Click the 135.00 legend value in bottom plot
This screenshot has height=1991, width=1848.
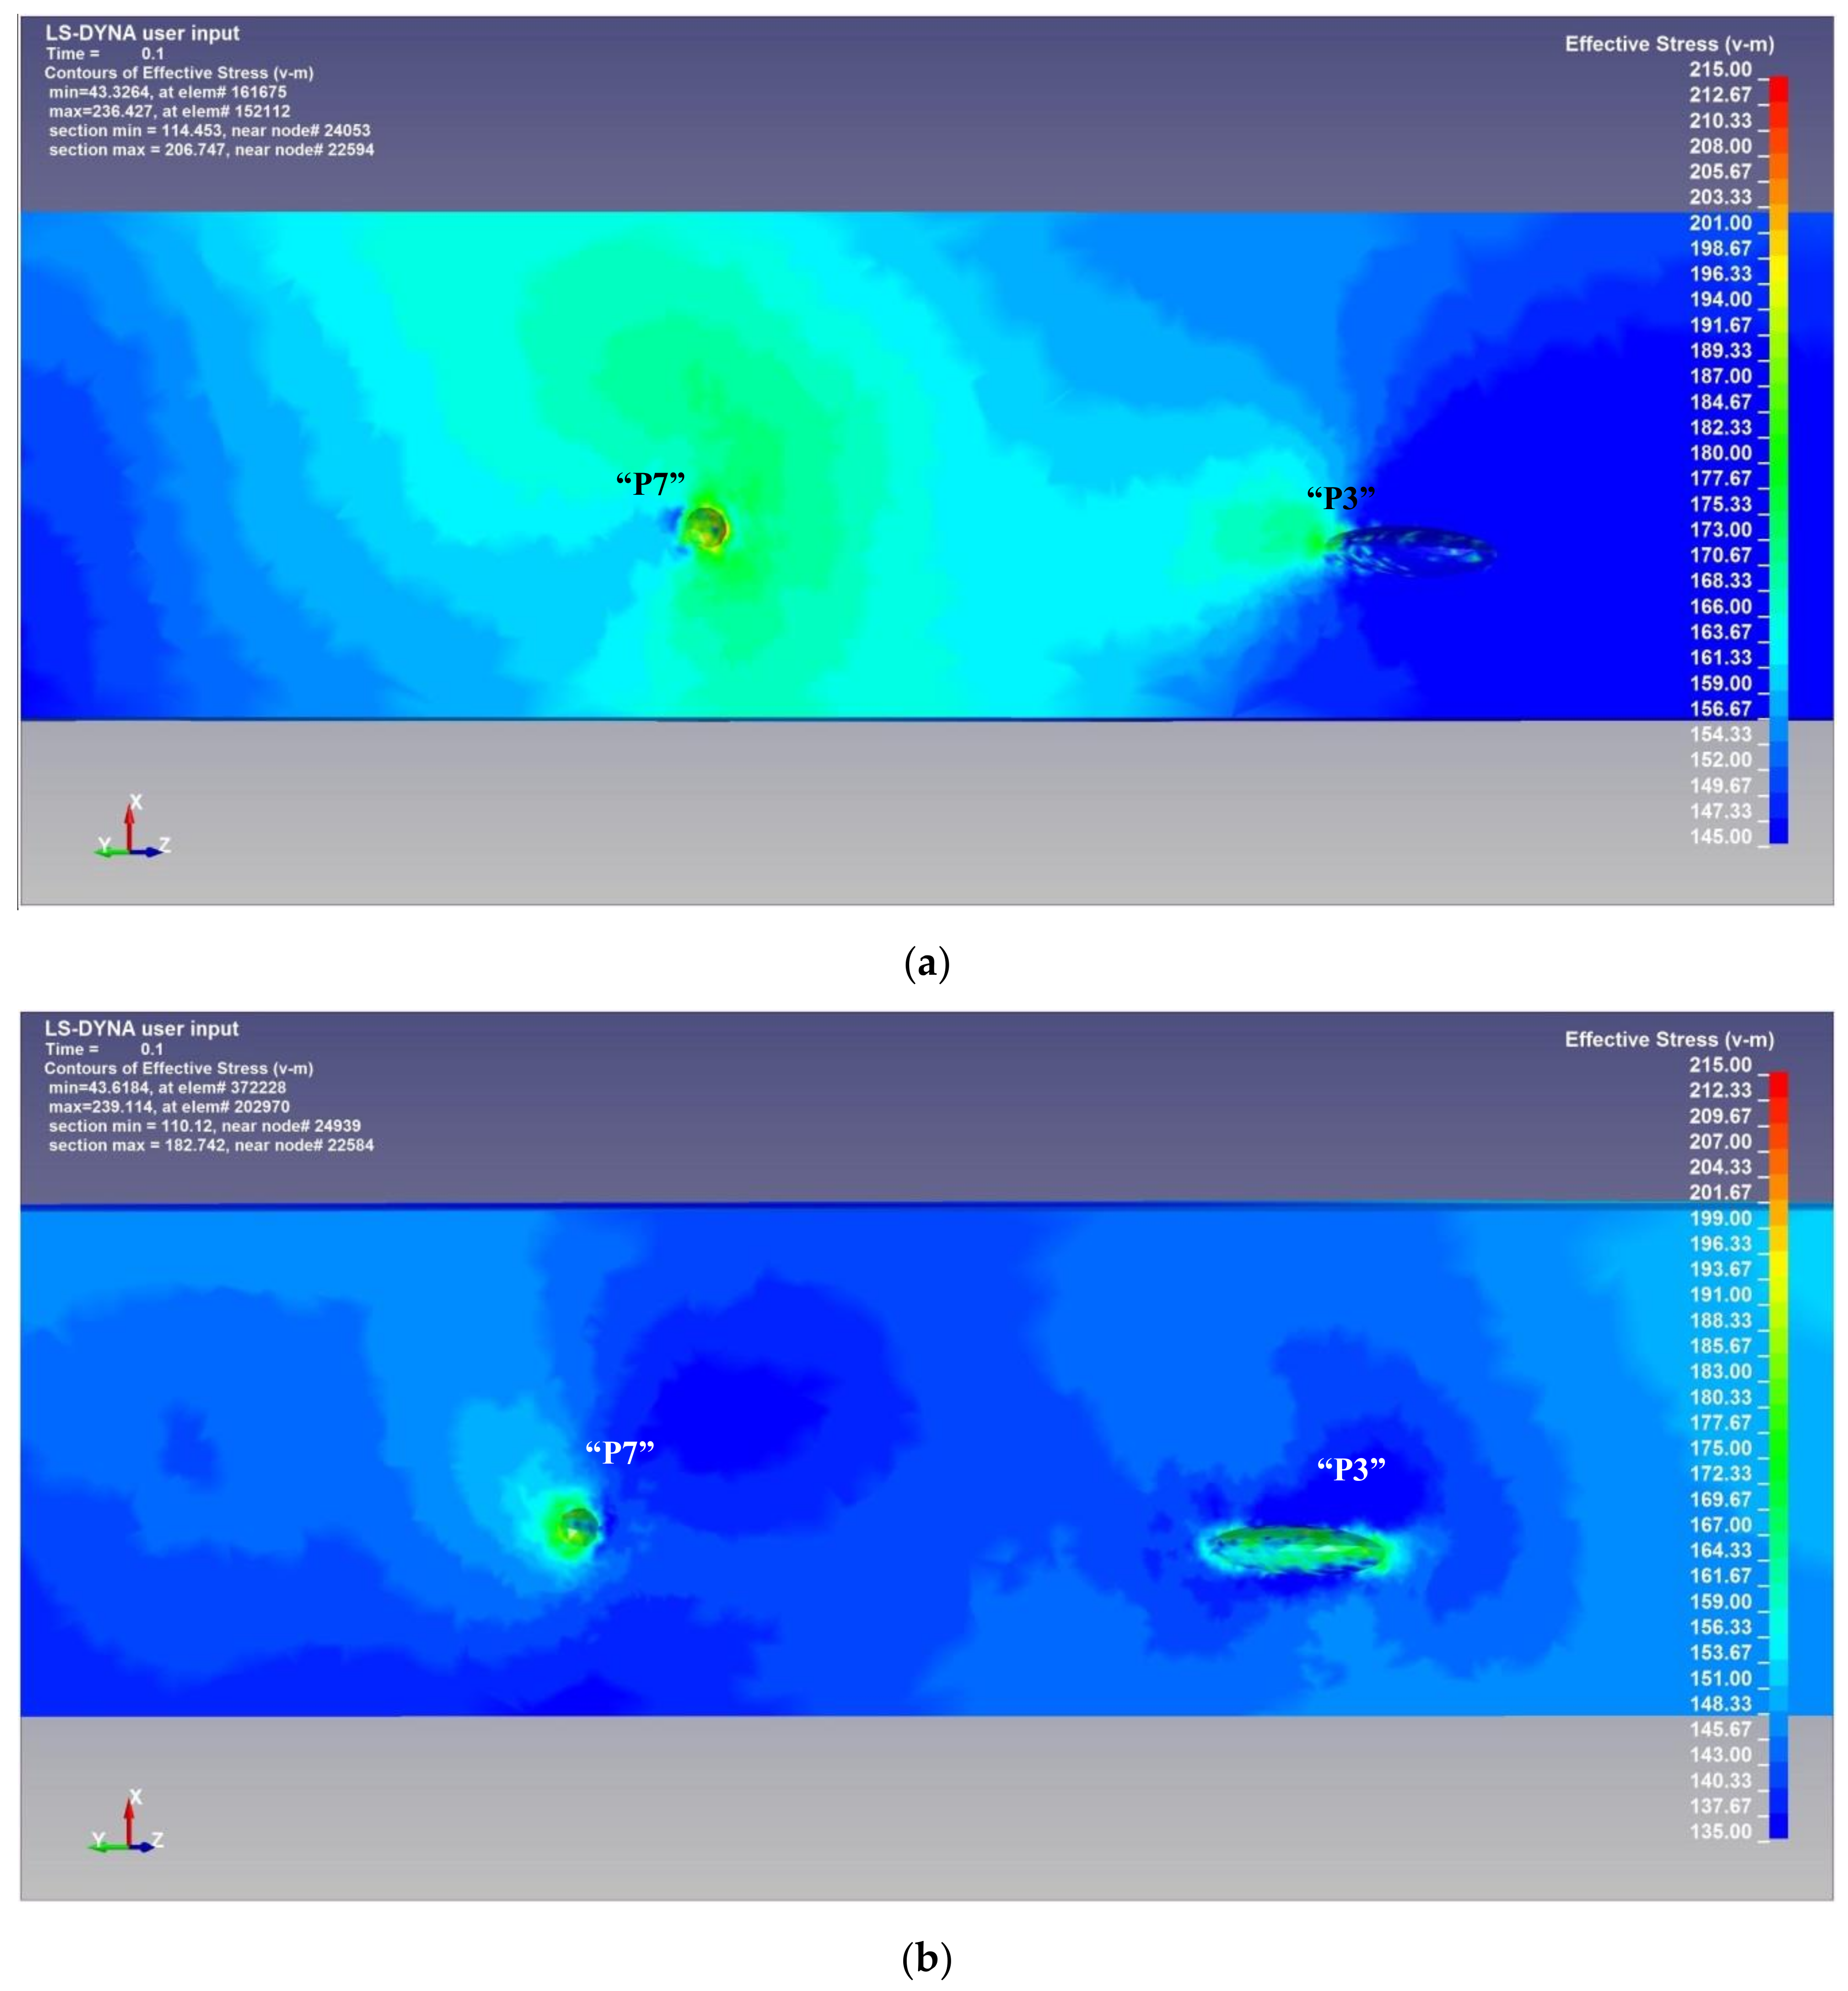click(1720, 1832)
